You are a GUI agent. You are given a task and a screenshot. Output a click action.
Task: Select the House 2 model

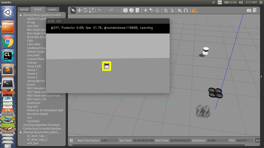[32, 74]
